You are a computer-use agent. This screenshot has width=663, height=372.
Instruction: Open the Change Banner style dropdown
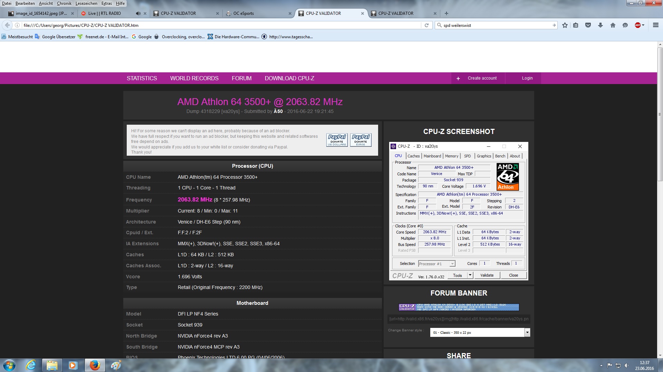[480, 332]
